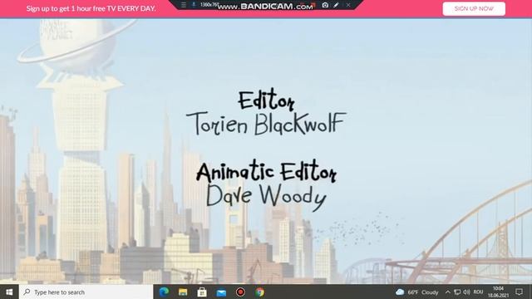
Task: Open the clock showing 10:04
Action: (498, 292)
